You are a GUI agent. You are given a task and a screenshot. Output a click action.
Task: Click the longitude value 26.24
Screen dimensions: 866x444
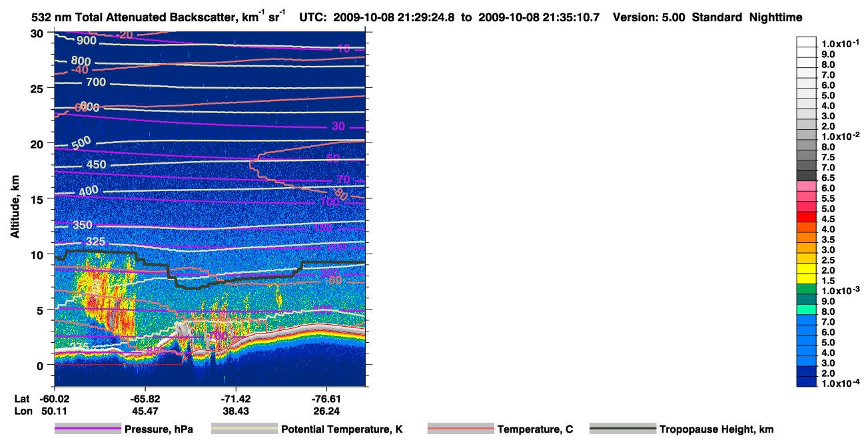click(326, 411)
